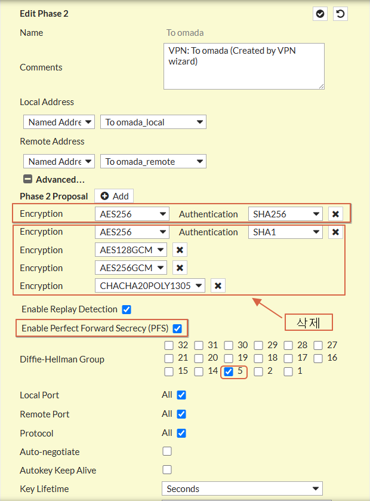Click the Key Lifetime label
Screen dimensions: 370x501
tap(44, 489)
